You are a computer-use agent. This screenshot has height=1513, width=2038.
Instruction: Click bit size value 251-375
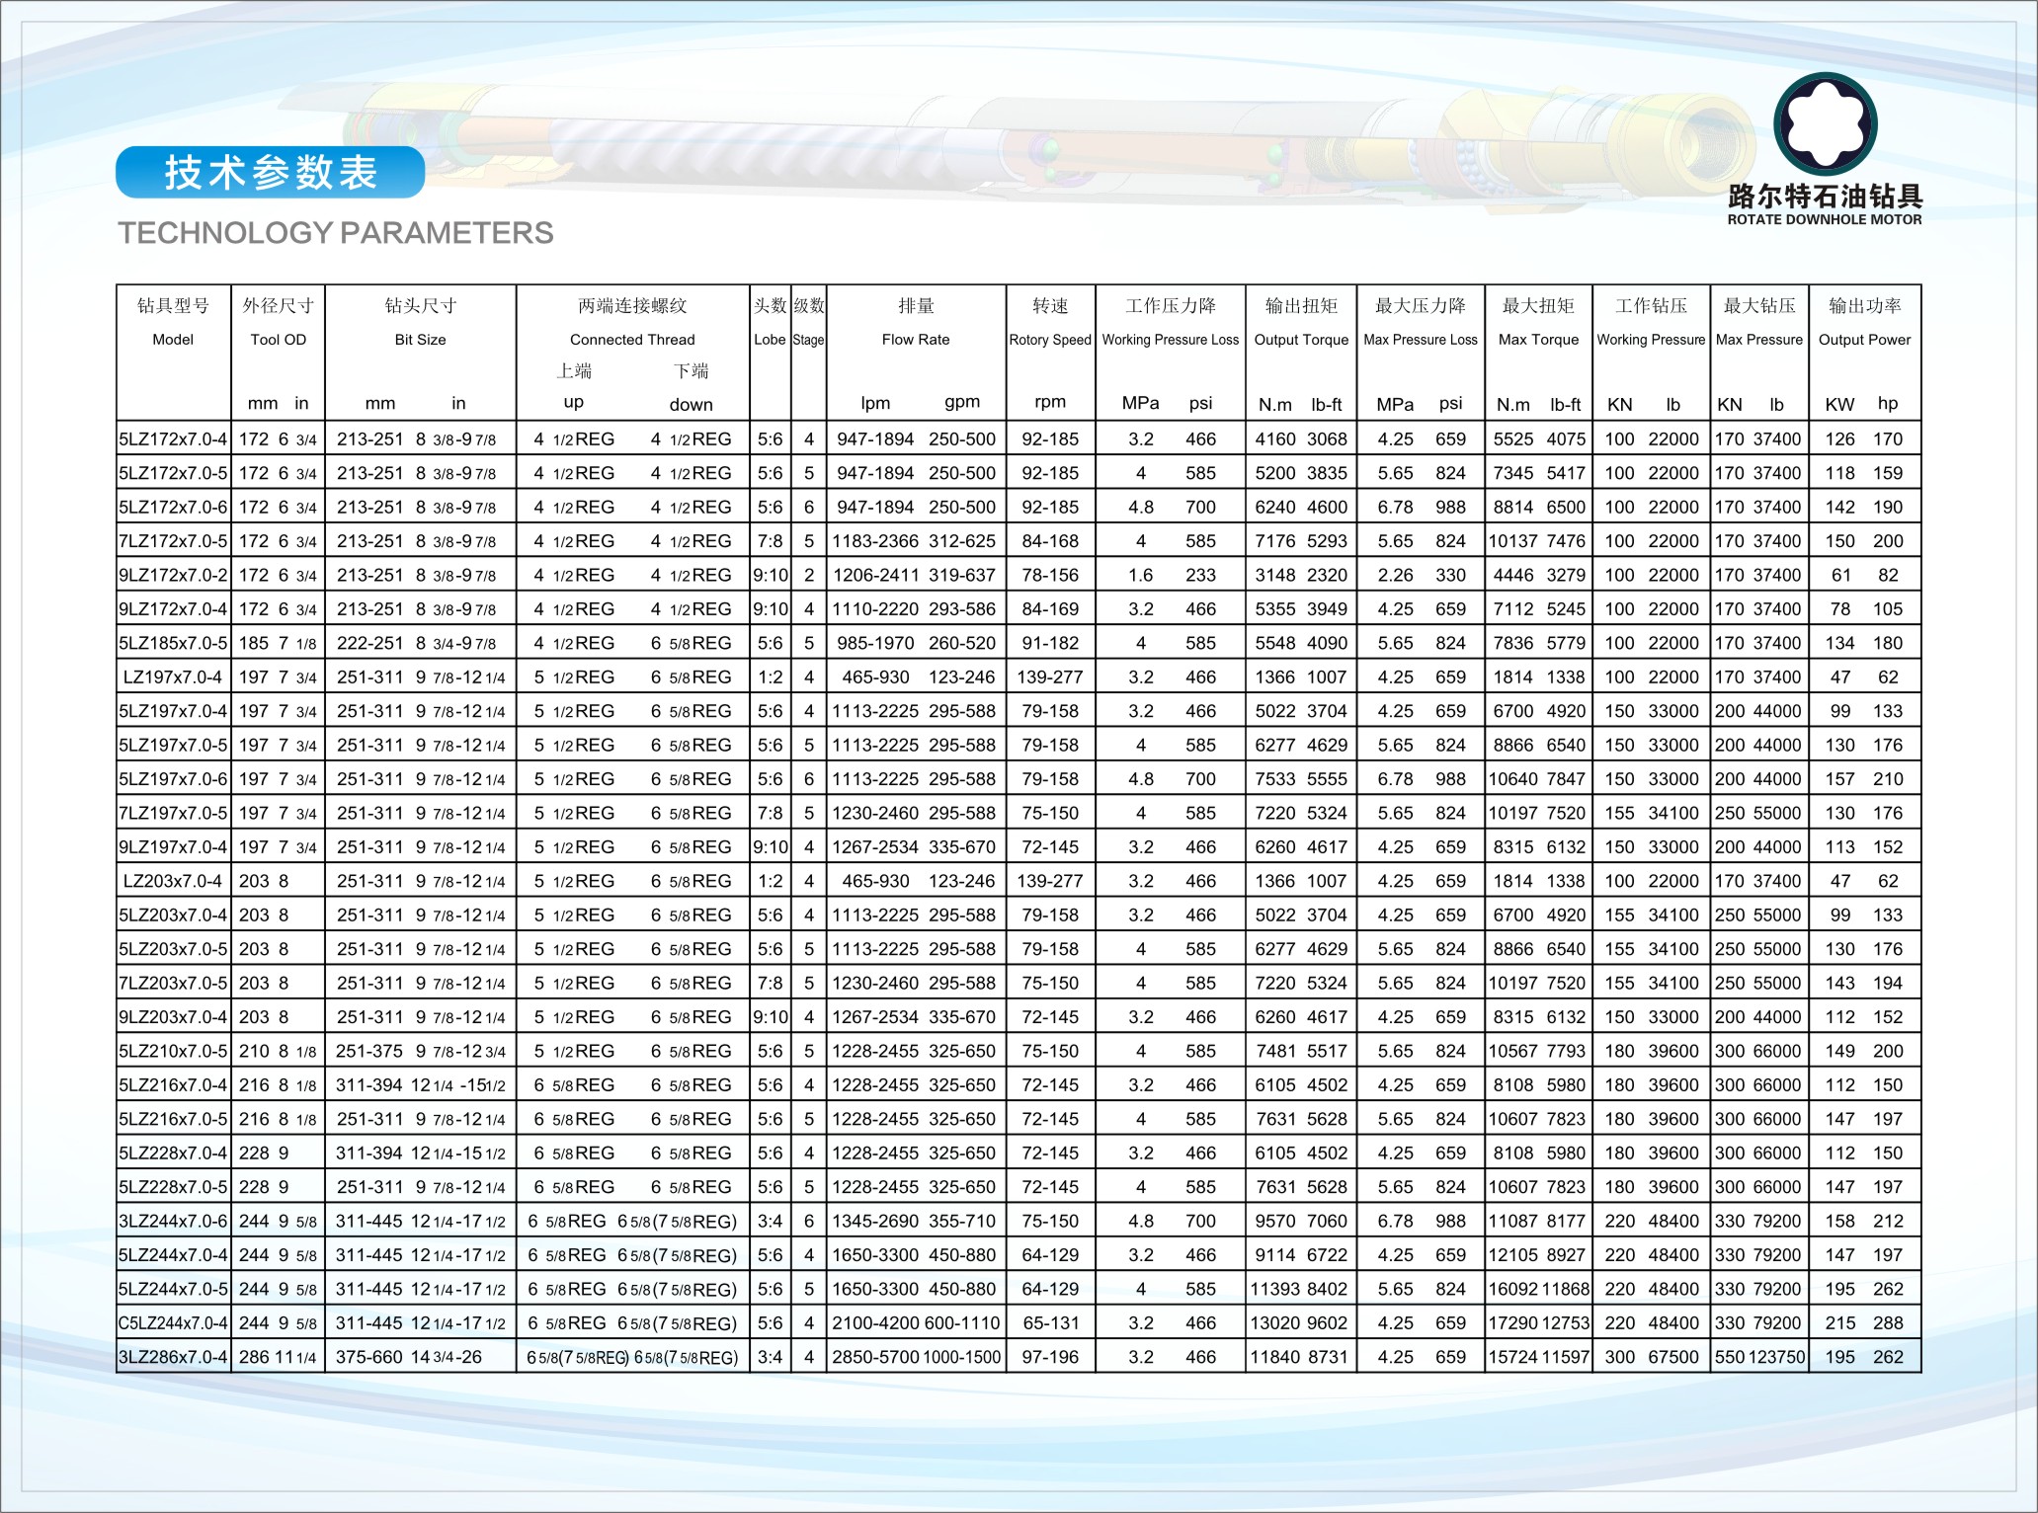pos(369,1051)
